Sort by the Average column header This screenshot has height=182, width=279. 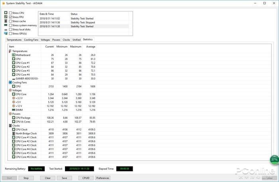(x=90, y=46)
